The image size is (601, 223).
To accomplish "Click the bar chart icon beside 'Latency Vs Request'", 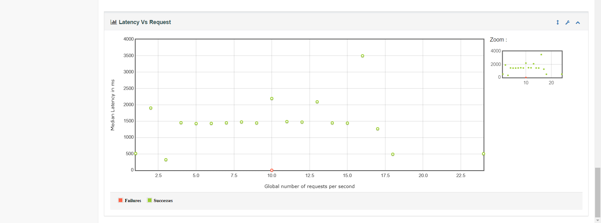I will 113,22.
